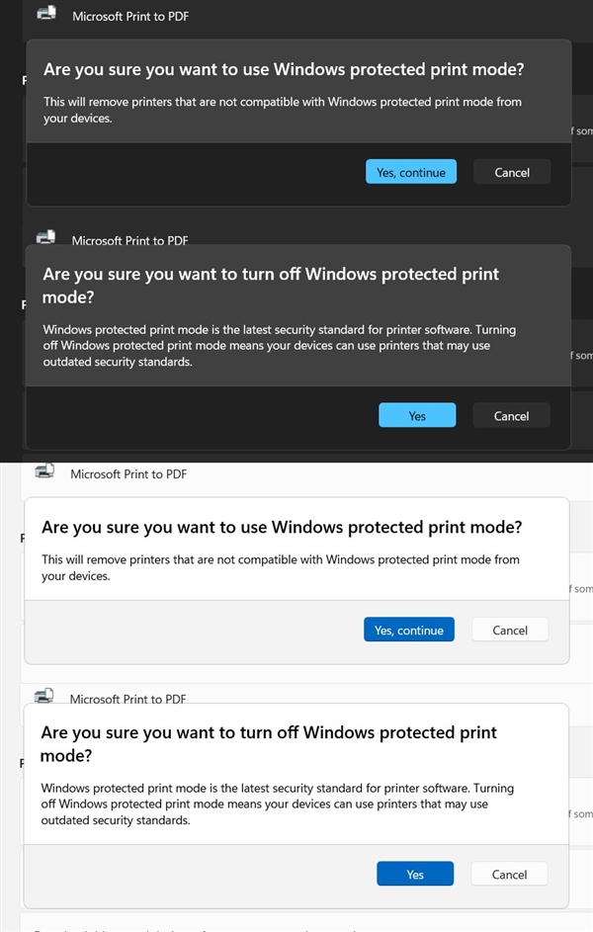Click Yes to turn off protected print mode (dark)
The width and height of the screenshot is (593, 932).
417,415
